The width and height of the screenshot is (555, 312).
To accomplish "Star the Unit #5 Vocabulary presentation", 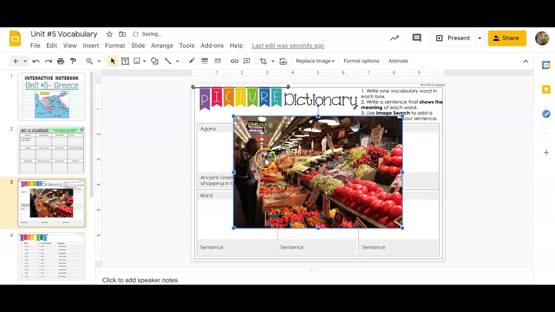I will click(x=109, y=34).
